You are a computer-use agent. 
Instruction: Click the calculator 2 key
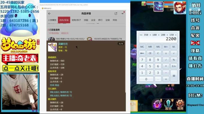[x=150, y=73]
